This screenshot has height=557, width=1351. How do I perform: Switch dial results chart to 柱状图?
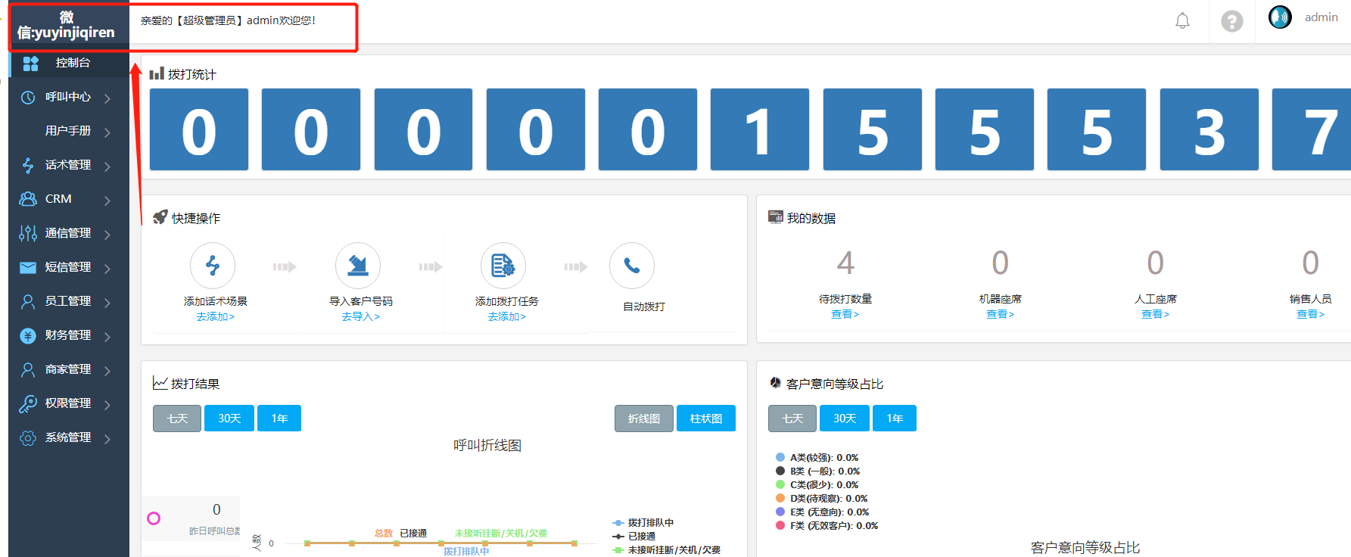click(x=706, y=419)
